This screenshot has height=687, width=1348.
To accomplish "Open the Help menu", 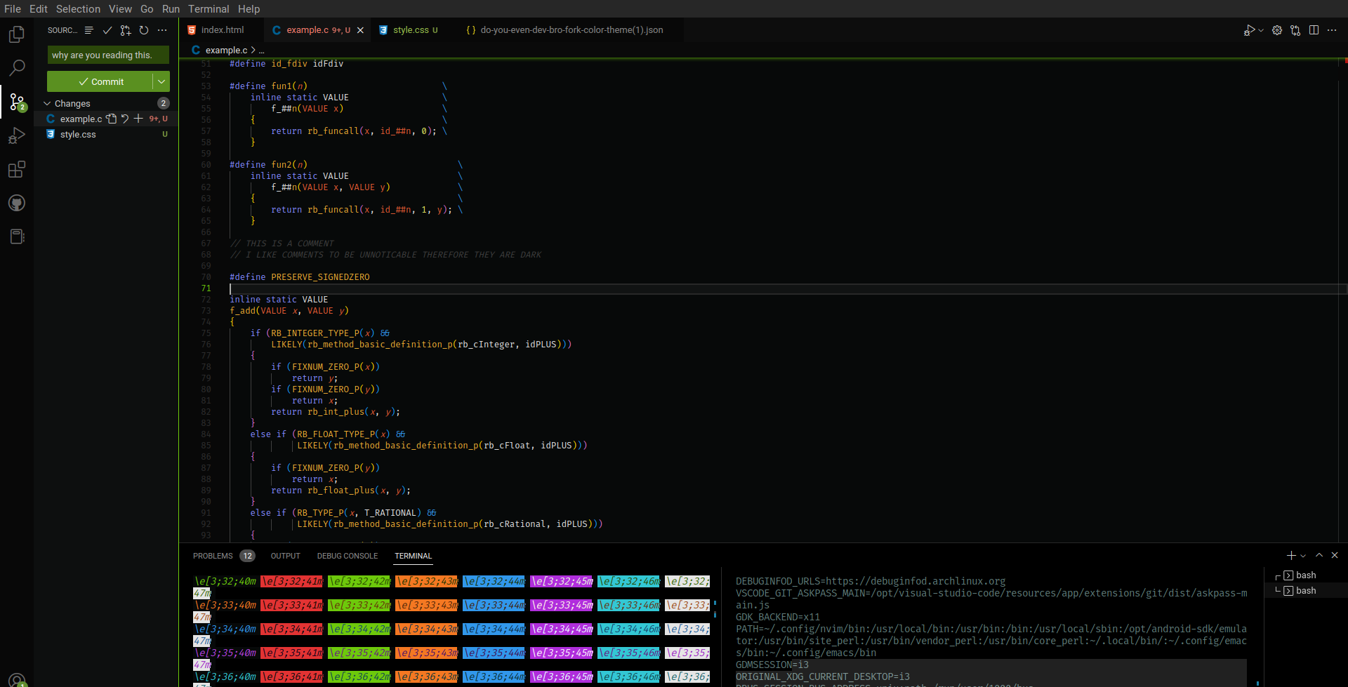I will 249,8.
